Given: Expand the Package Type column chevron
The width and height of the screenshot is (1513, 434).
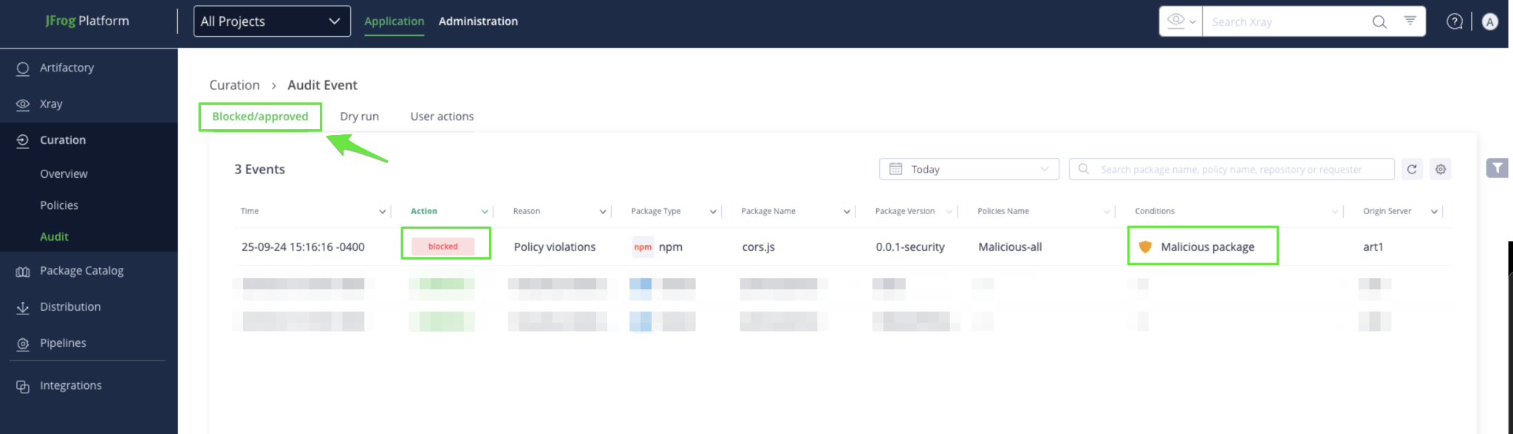Looking at the screenshot, I should pyautogui.click(x=713, y=212).
